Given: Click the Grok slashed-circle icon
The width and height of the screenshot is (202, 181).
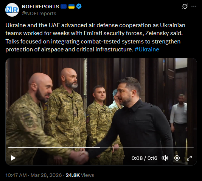Looking at the screenshot, I should pos(185,6).
